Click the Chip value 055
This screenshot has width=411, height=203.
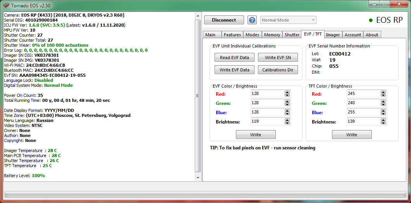coord(334,66)
